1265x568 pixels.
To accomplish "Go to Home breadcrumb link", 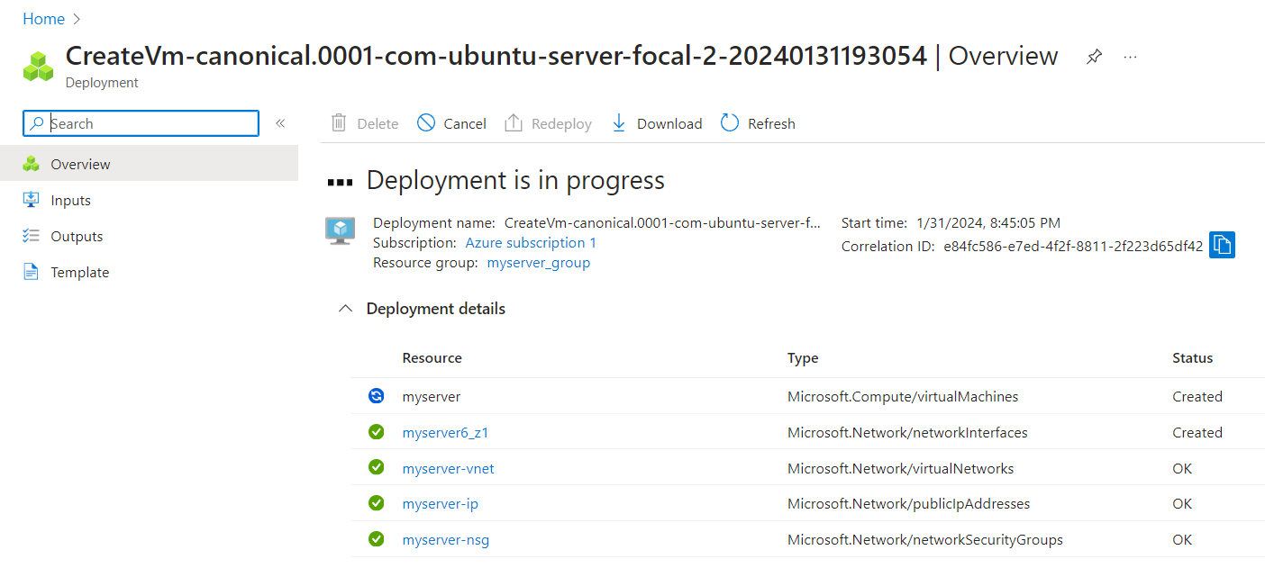I will pyautogui.click(x=43, y=19).
